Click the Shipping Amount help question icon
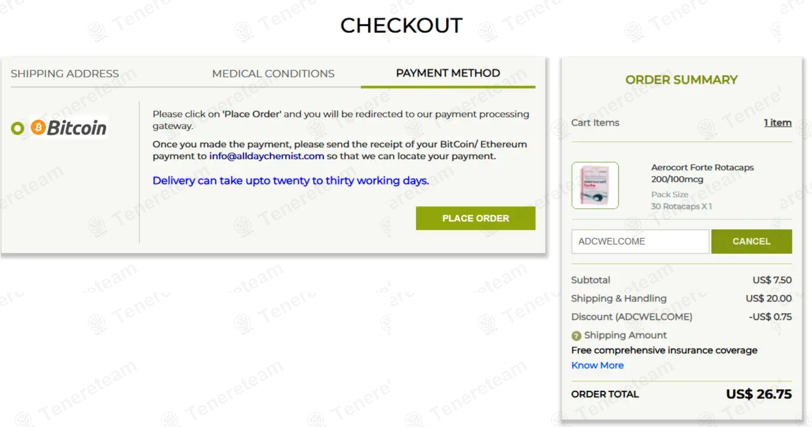The image size is (812, 427). 576,335
